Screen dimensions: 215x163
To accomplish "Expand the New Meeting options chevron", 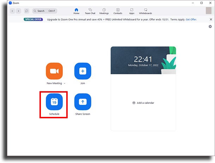I will (64, 83).
